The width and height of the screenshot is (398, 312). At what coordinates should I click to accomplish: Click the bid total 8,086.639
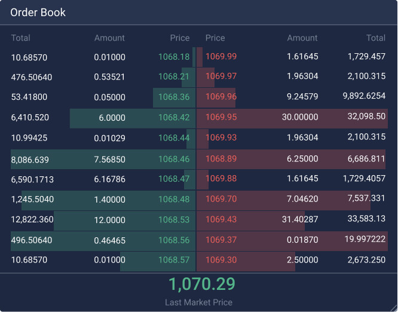tap(30, 160)
